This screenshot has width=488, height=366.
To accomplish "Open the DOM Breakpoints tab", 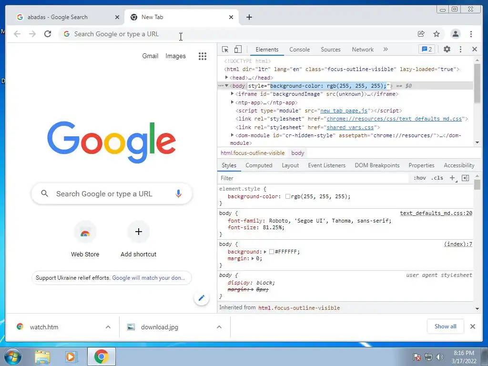I will point(377,165).
